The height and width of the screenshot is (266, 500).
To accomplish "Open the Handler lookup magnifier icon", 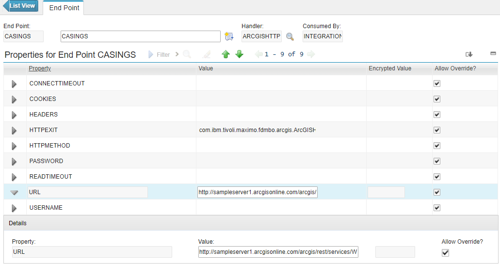I will point(290,36).
